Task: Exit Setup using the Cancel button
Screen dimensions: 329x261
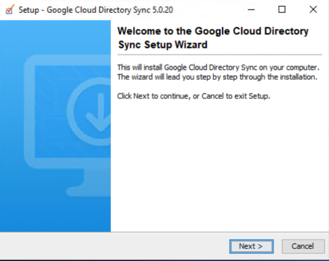Action: click(x=303, y=246)
